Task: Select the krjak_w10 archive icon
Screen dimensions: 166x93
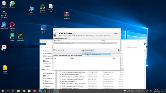Action: click(67, 16)
